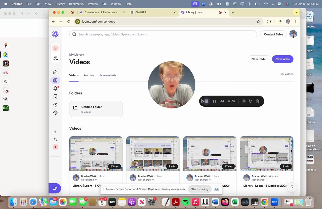
Task: Expand Not shared dropdown on 53 sec video
Action: pos(89,180)
